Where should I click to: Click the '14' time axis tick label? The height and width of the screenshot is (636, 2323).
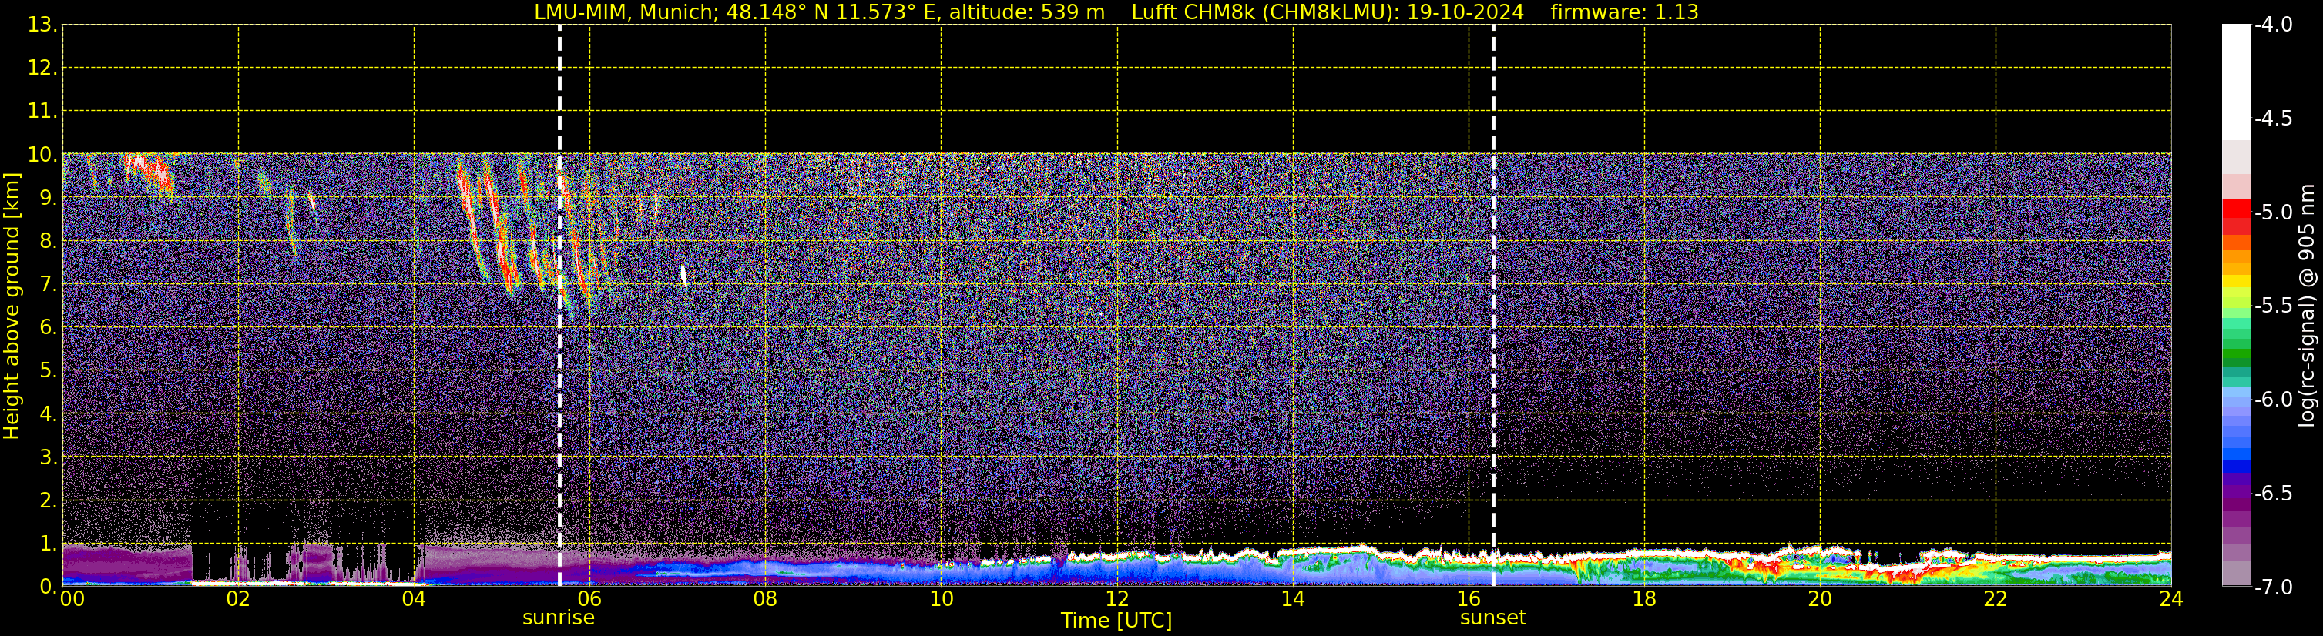click(x=1293, y=599)
